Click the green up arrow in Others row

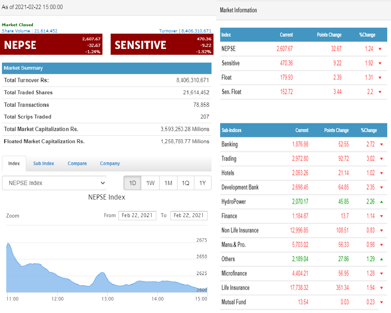pyautogui.click(x=381, y=259)
